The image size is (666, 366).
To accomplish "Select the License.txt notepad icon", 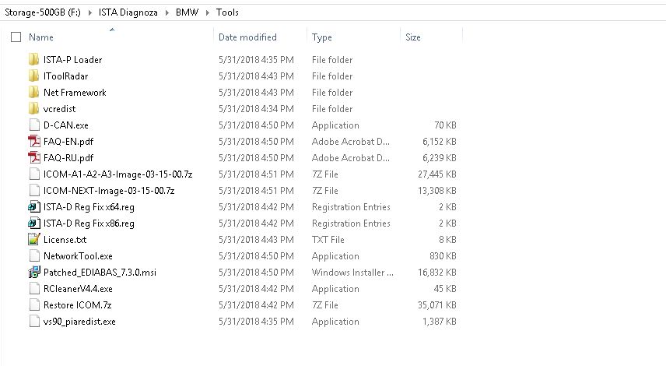I will pos(33,240).
